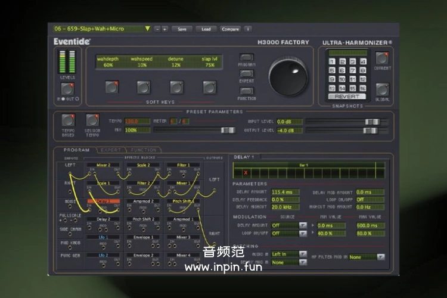The height and width of the screenshot is (298, 447).
Task: Click the info button beside Compare
Action: (x=248, y=29)
